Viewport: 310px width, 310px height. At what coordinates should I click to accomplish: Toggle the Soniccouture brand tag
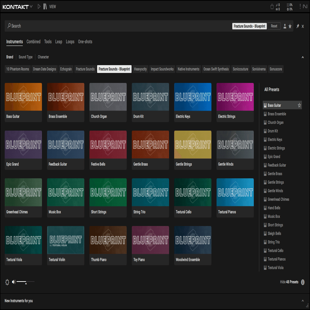point(240,69)
